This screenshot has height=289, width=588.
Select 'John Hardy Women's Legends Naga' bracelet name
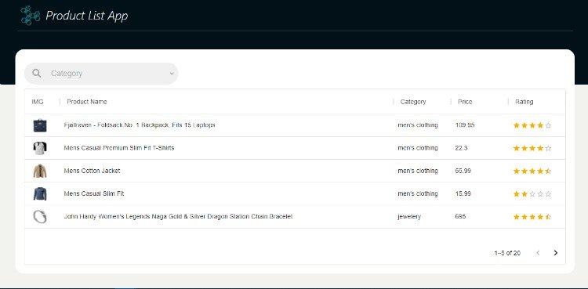coord(178,217)
